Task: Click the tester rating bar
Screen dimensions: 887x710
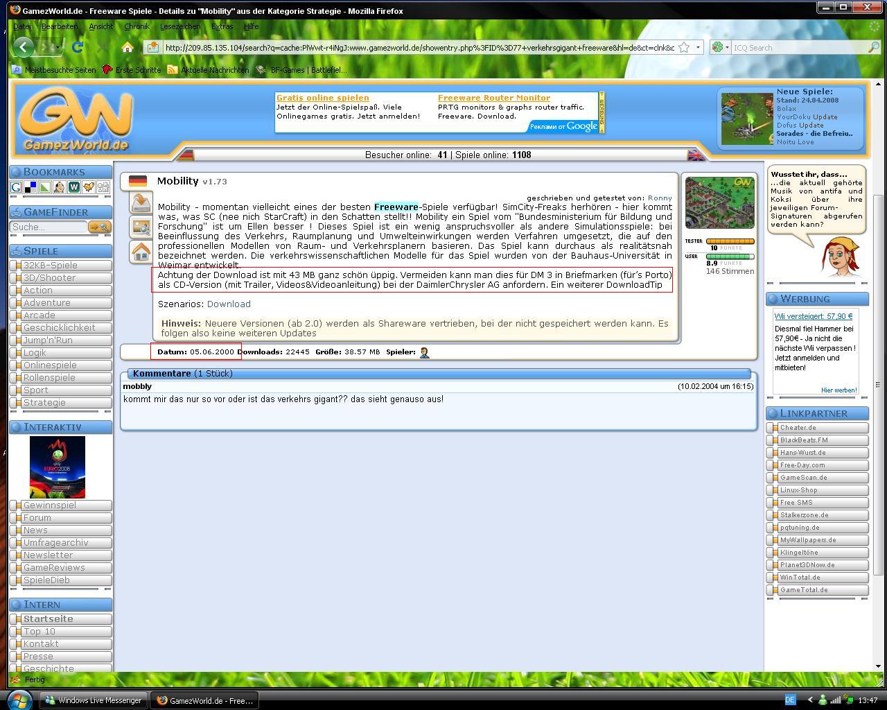Action: [730, 241]
